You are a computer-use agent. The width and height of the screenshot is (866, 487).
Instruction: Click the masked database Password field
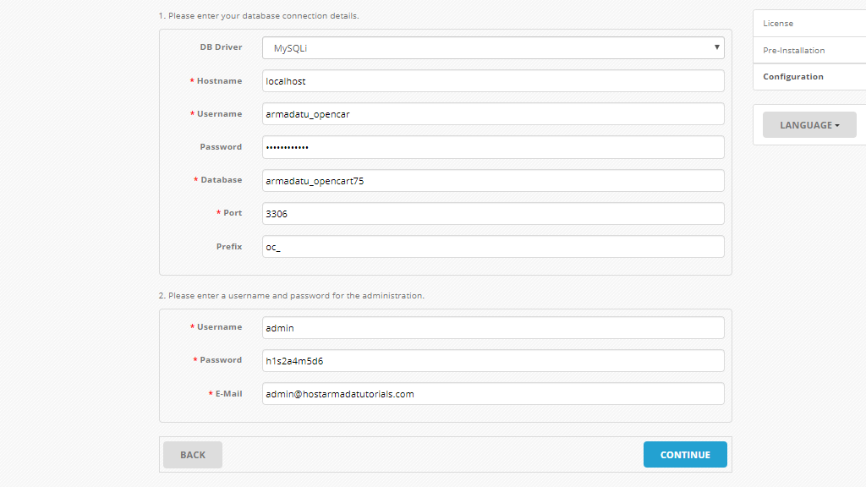pos(493,146)
